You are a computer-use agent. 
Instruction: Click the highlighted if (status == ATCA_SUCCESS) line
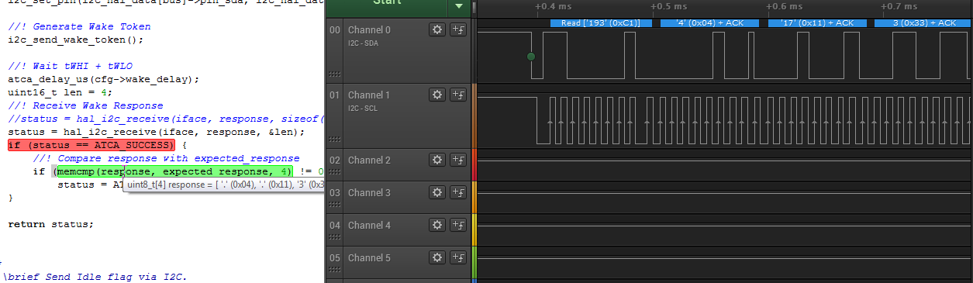91,145
